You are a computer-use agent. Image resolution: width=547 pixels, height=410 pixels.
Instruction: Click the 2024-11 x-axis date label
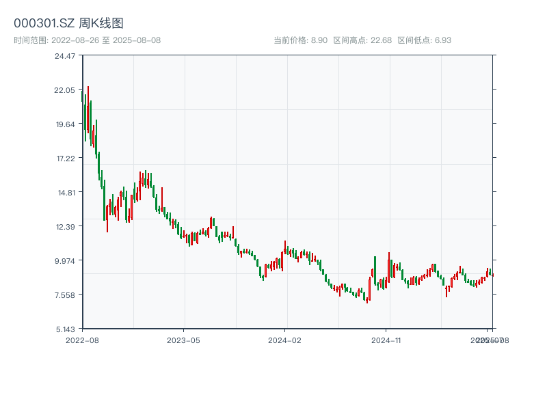[x=386, y=340]
